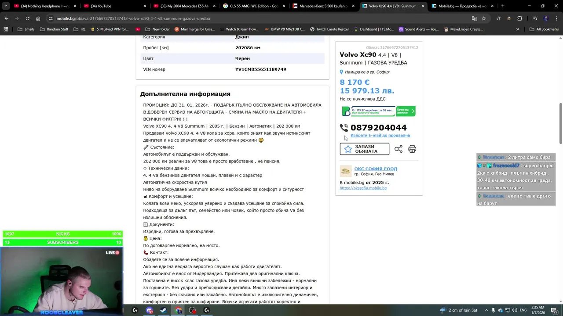The width and height of the screenshot is (563, 316).
Task: Open the Google Translate page icon
Action: (474, 18)
